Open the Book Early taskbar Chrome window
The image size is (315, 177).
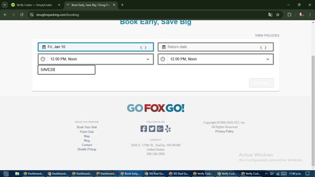(130, 174)
